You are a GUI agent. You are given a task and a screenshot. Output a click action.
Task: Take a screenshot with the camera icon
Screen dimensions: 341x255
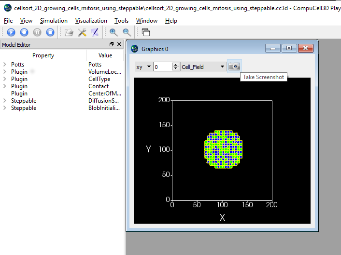pyautogui.click(x=234, y=66)
